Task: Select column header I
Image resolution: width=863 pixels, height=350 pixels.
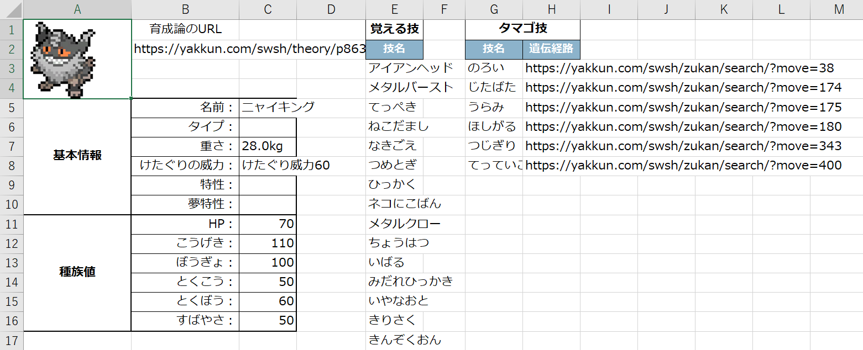Action: (x=609, y=9)
